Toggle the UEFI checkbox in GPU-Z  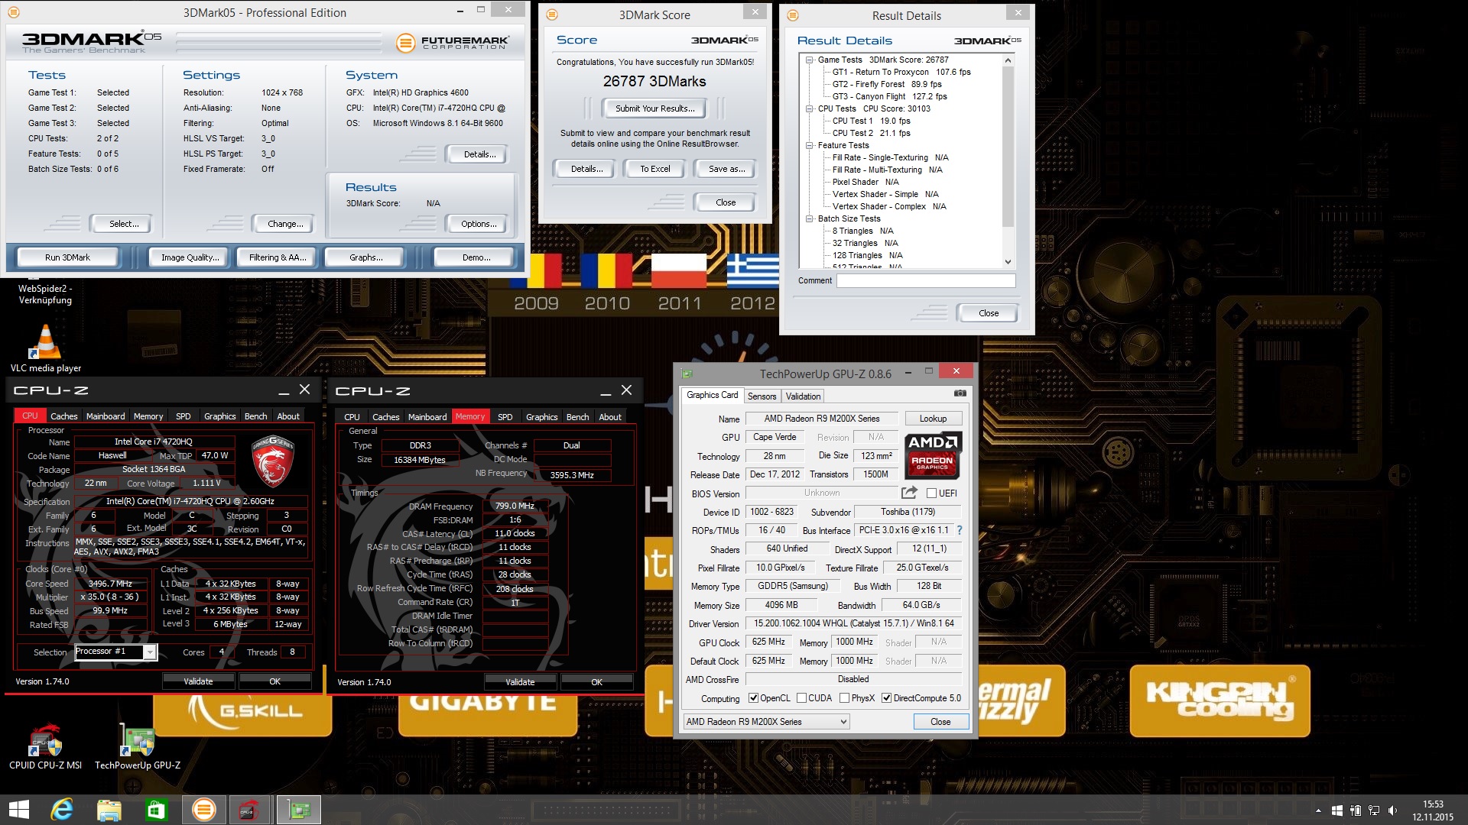(x=931, y=493)
